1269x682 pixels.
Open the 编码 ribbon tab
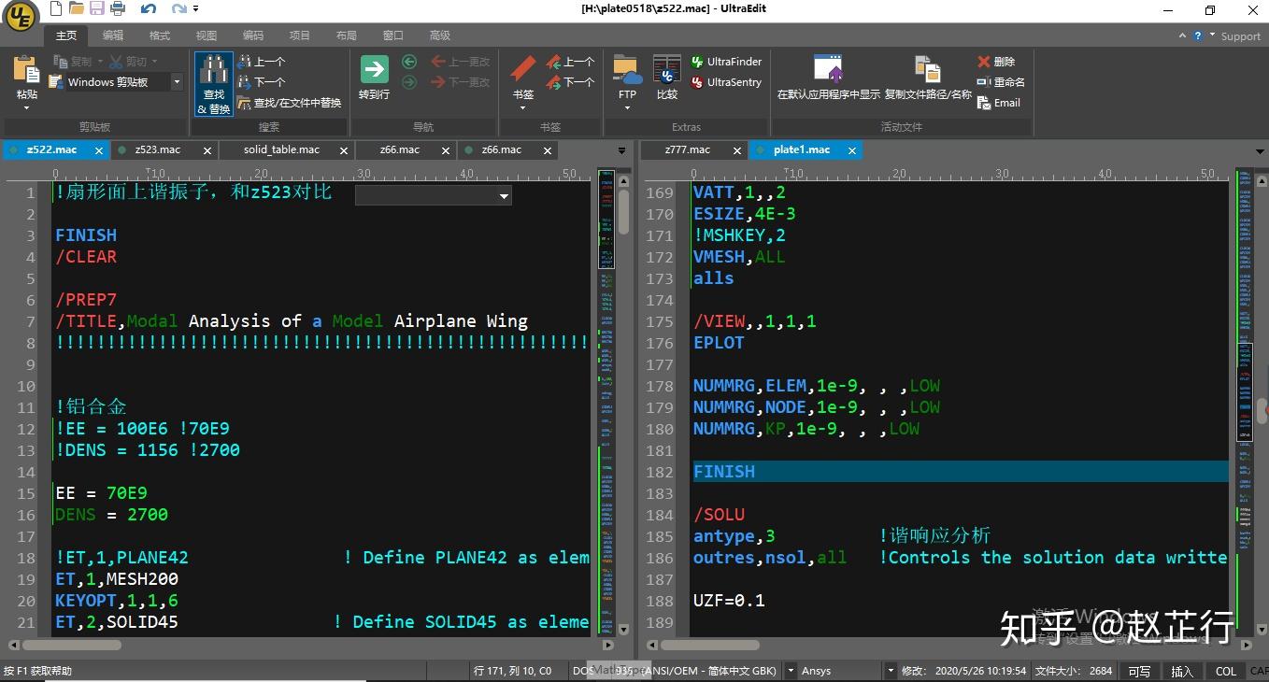(x=253, y=36)
